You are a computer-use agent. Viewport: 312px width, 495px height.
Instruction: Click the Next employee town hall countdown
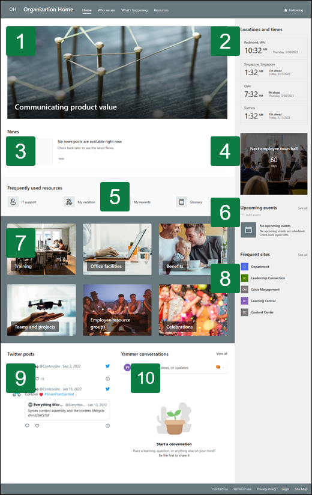point(274,164)
